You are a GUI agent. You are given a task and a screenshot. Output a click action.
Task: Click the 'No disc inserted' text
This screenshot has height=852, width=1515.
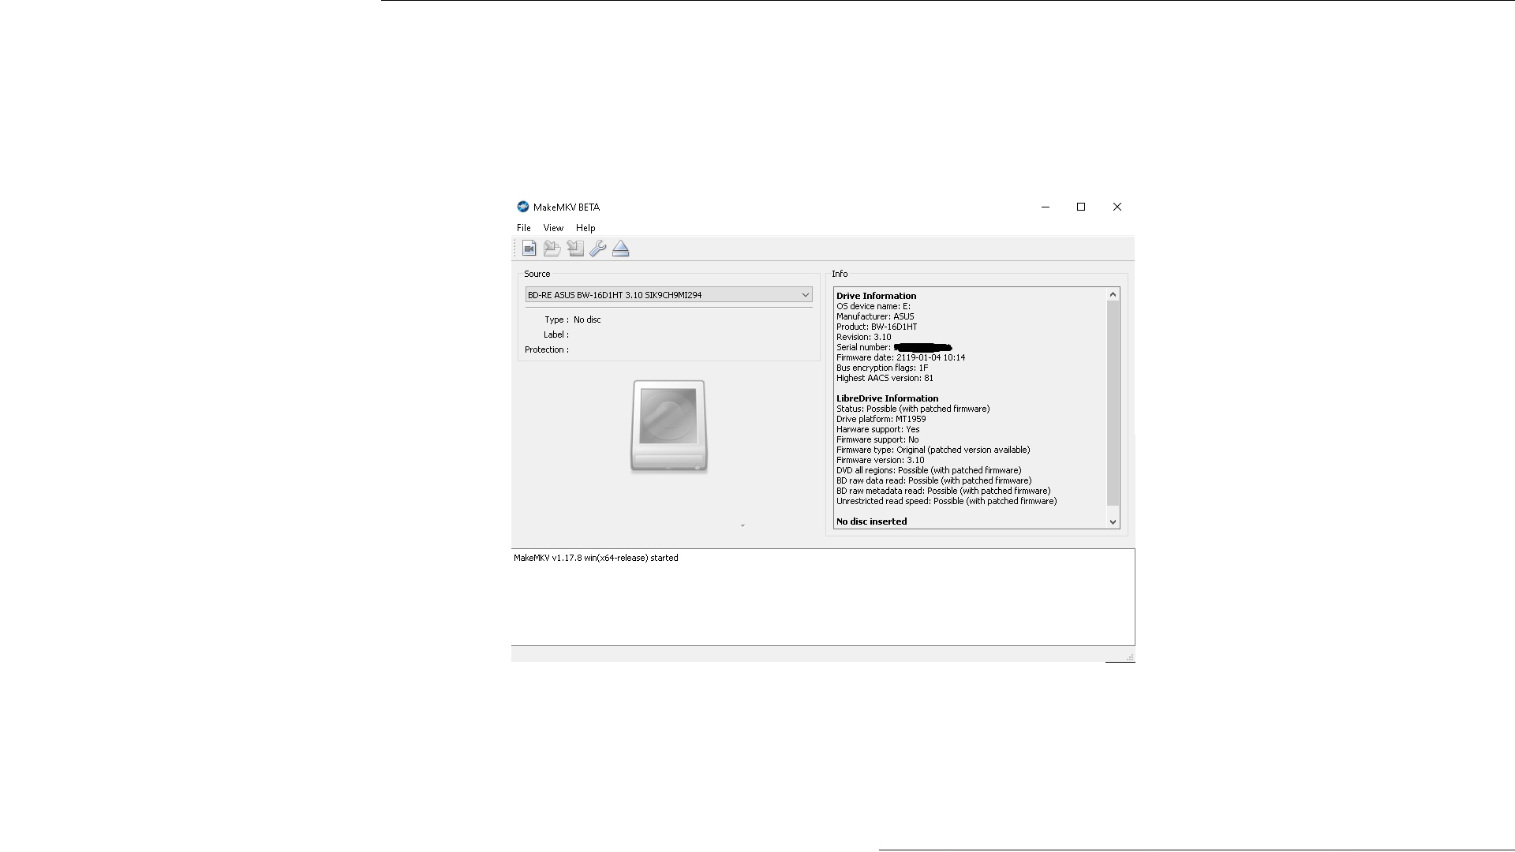pyautogui.click(x=871, y=521)
